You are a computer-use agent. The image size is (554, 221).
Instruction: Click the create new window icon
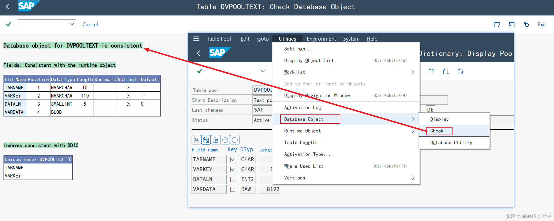click(x=497, y=25)
